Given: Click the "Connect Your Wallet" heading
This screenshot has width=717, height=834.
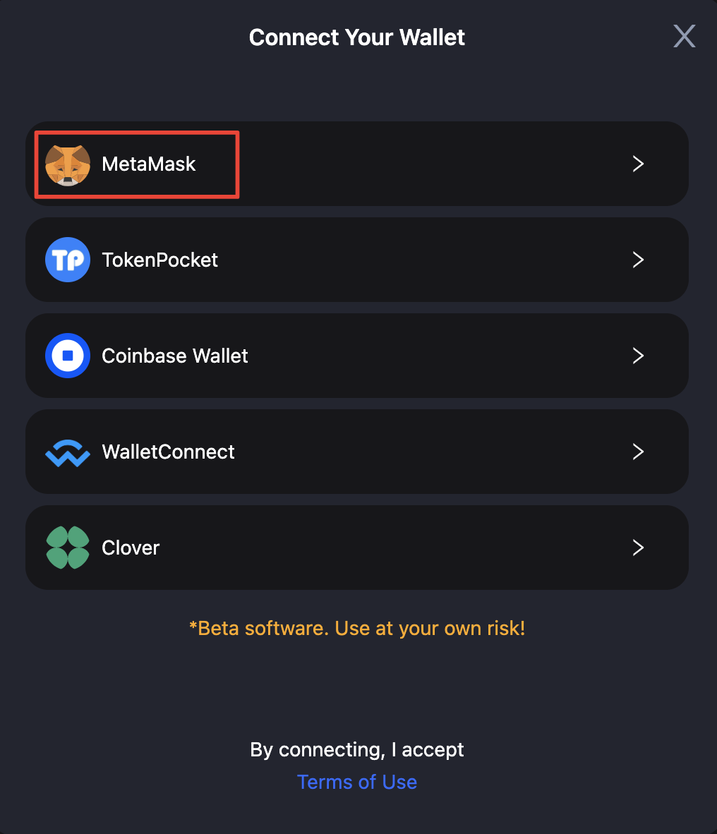Looking at the screenshot, I should 357,37.
